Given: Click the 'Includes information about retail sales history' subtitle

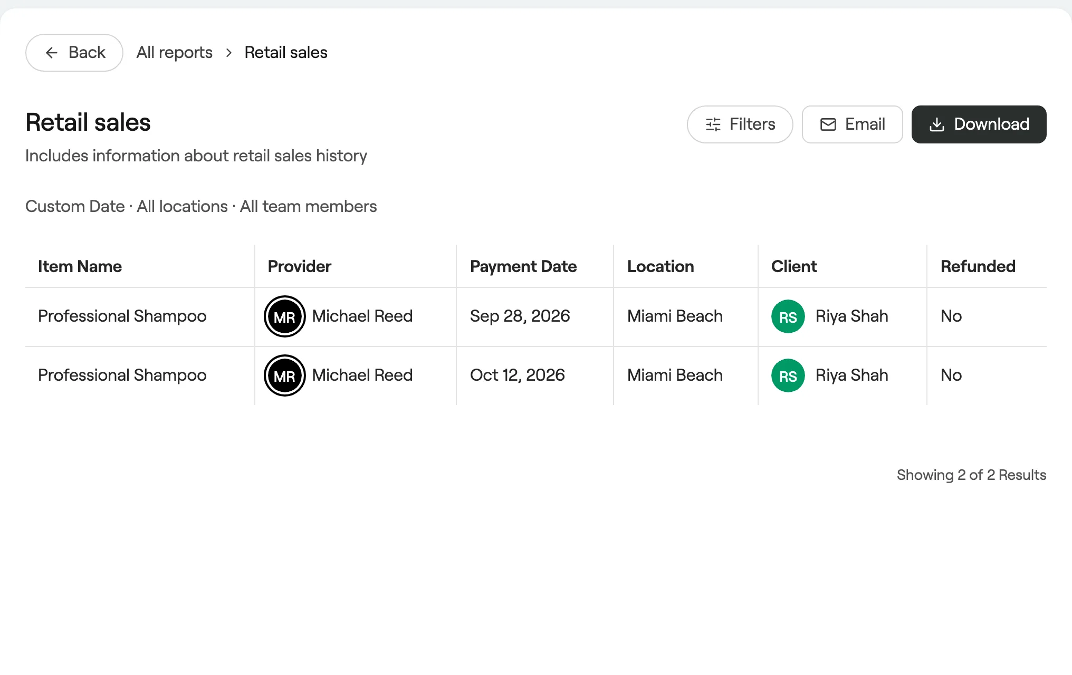Looking at the screenshot, I should click(x=196, y=156).
